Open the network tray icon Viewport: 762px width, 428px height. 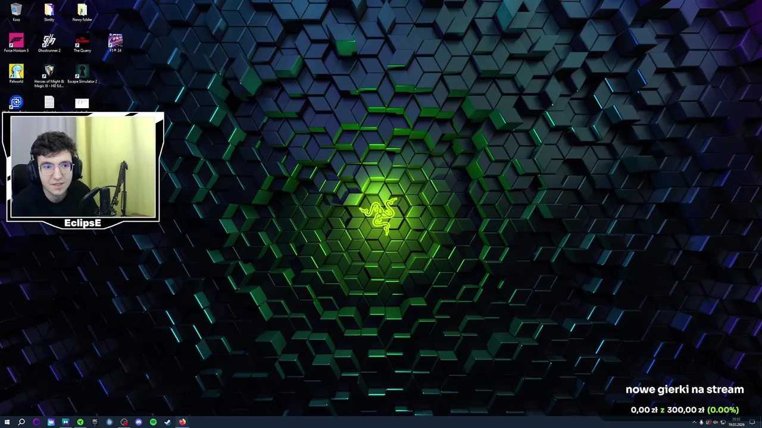click(723, 422)
